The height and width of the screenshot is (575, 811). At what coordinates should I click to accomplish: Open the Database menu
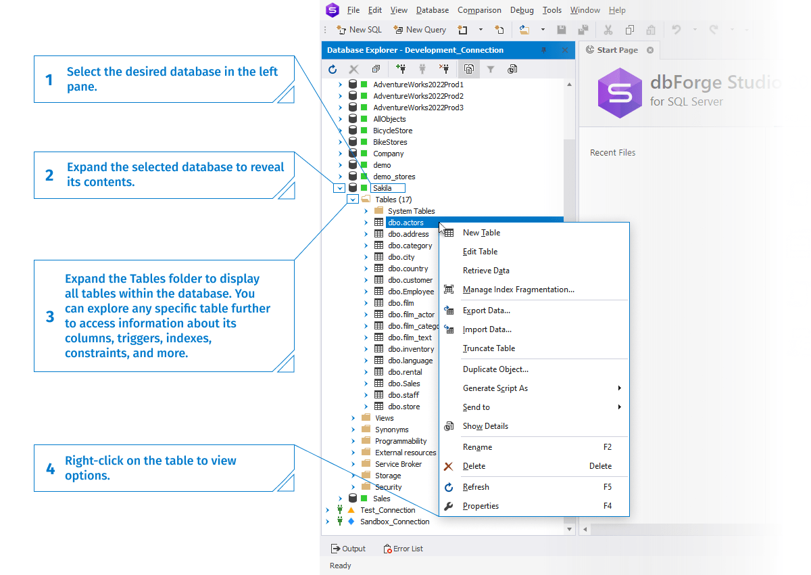coord(433,10)
